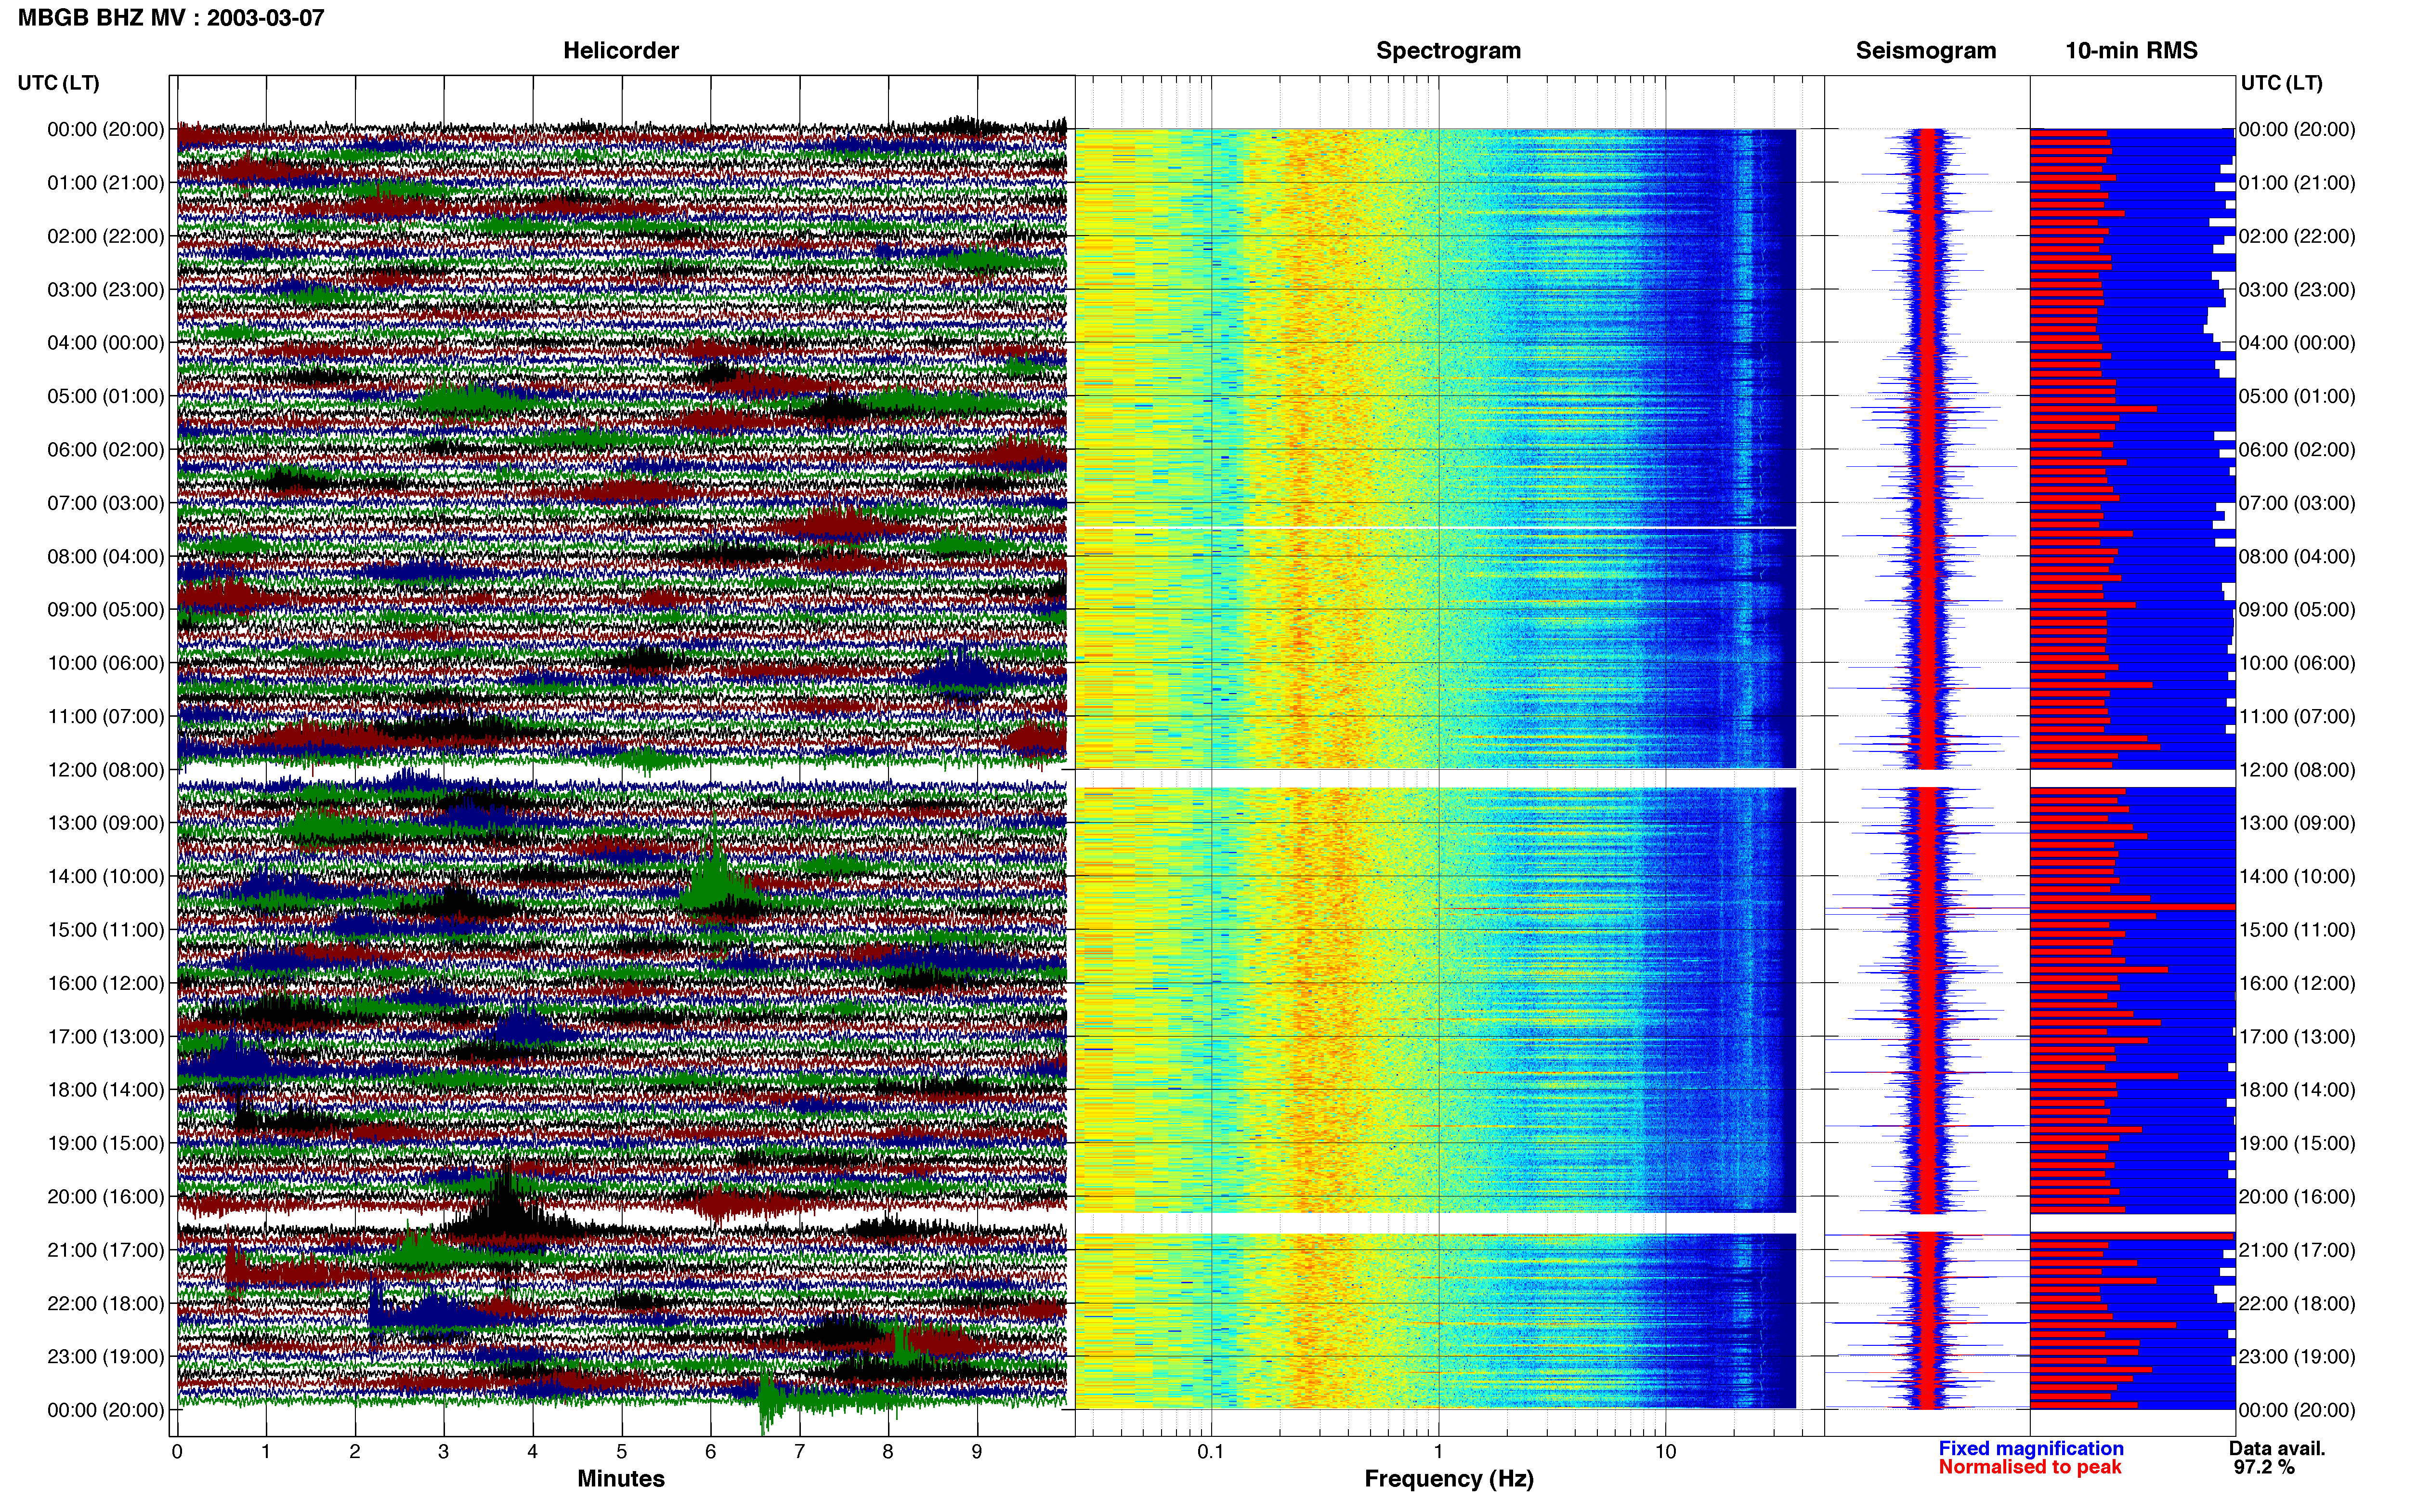Click the left '12:00 (08:00)' time label
The image size is (2417, 1512).
[106, 770]
